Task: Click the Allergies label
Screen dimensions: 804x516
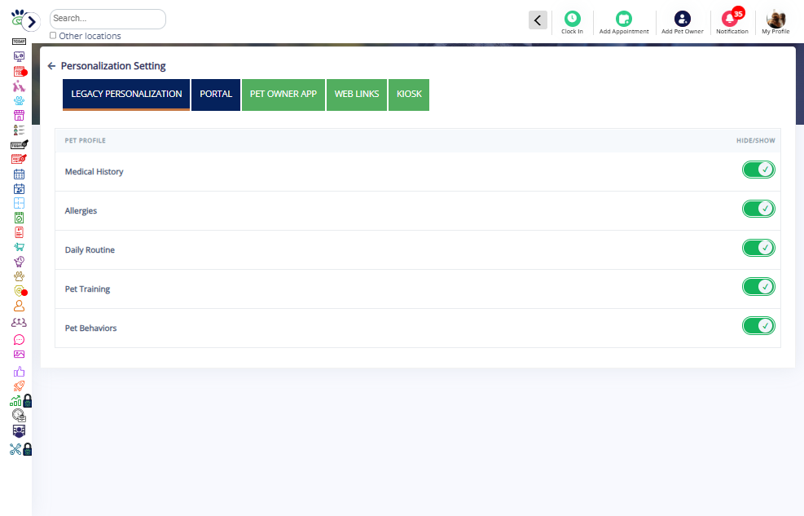Action: point(81,211)
